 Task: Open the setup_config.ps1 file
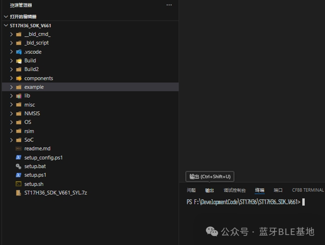(x=43, y=157)
